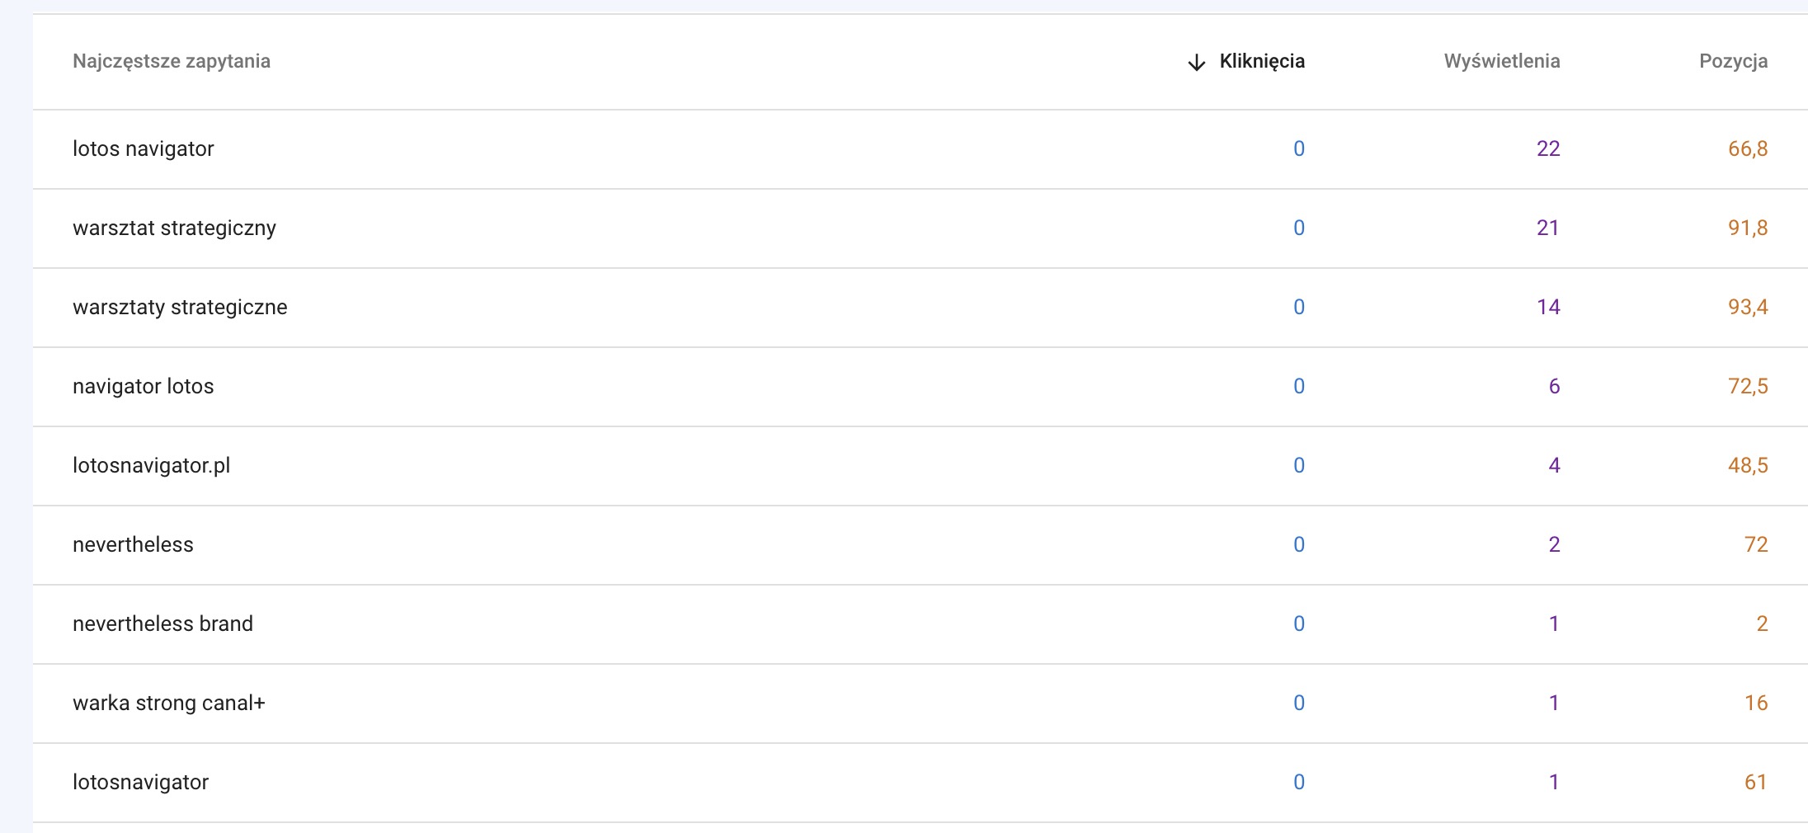This screenshot has width=1808, height=833.
Task: Sort by the Pozycja column header
Action: click(1733, 61)
